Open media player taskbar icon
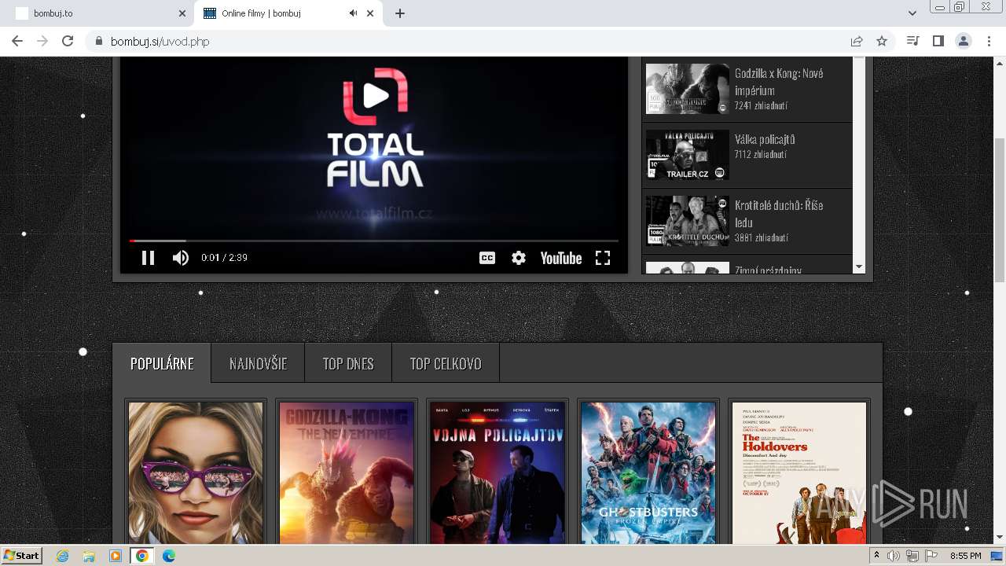Image resolution: width=1006 pixels, height=566 pixels. point(116,556)
